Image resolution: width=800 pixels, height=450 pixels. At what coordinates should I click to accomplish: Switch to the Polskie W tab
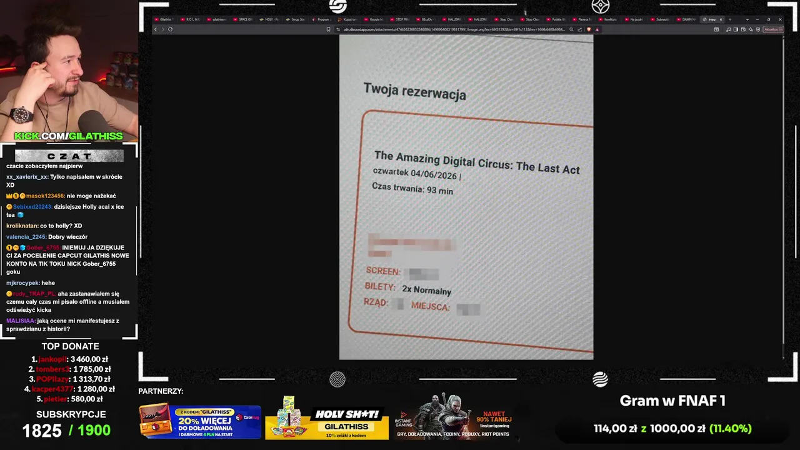556,19
